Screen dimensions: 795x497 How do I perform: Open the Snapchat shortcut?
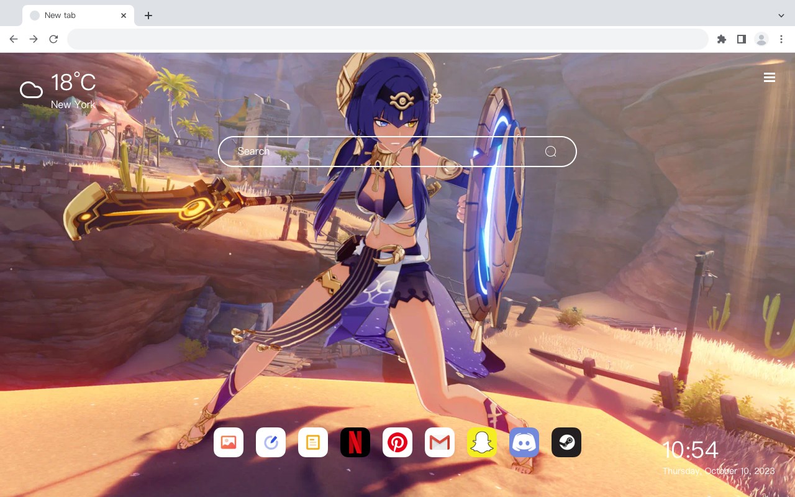[482, 442]
